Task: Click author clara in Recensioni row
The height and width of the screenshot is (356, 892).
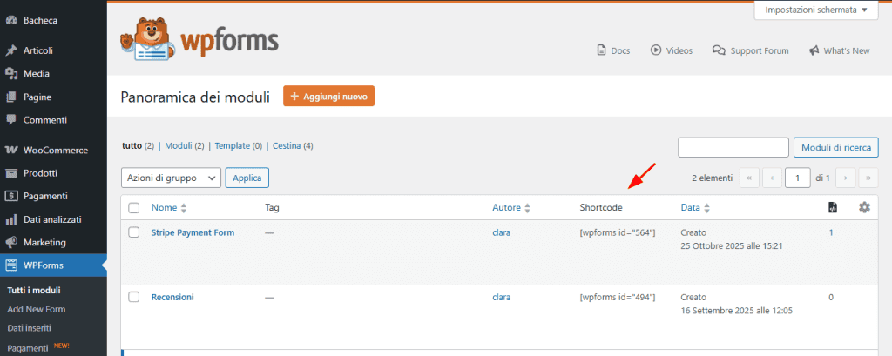Action: pyautogui.click(x=501, y=297)
